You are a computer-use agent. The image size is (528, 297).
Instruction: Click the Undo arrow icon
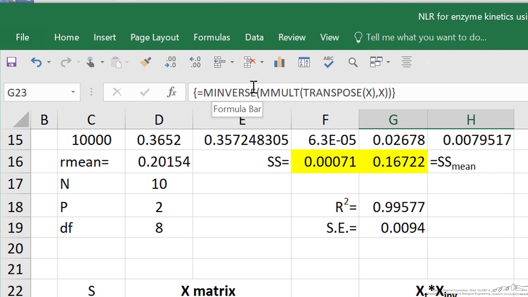click(36, 62)
